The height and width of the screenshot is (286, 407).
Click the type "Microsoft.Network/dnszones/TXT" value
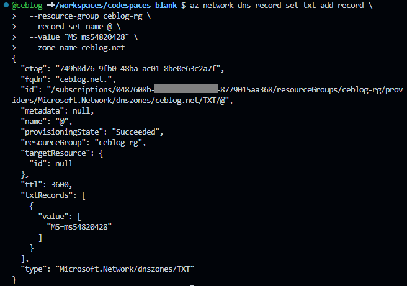(x=125, y=269)
